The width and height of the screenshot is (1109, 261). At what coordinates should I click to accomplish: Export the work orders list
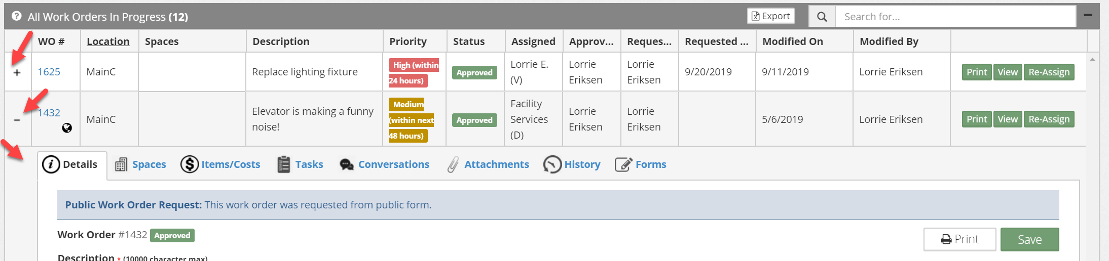(770, 16)
